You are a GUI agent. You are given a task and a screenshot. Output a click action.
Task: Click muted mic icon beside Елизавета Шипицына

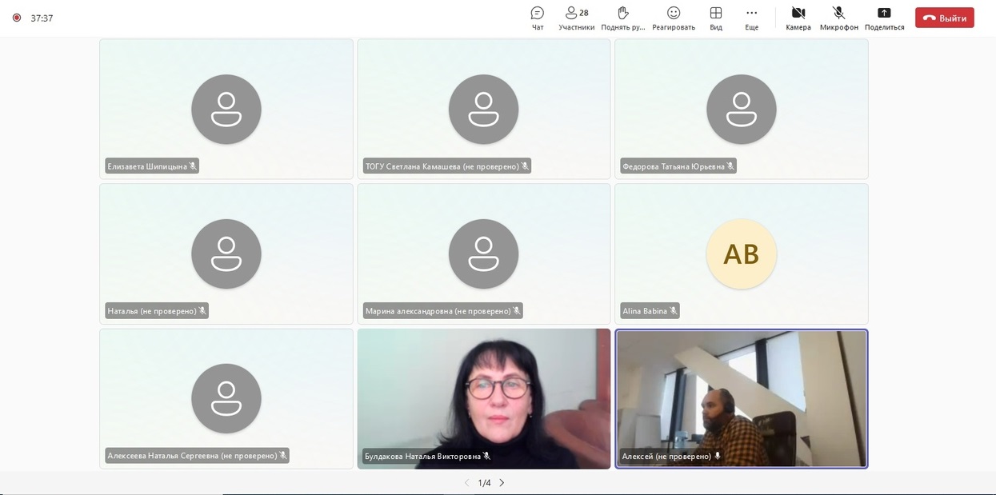(x=193, y=166)
